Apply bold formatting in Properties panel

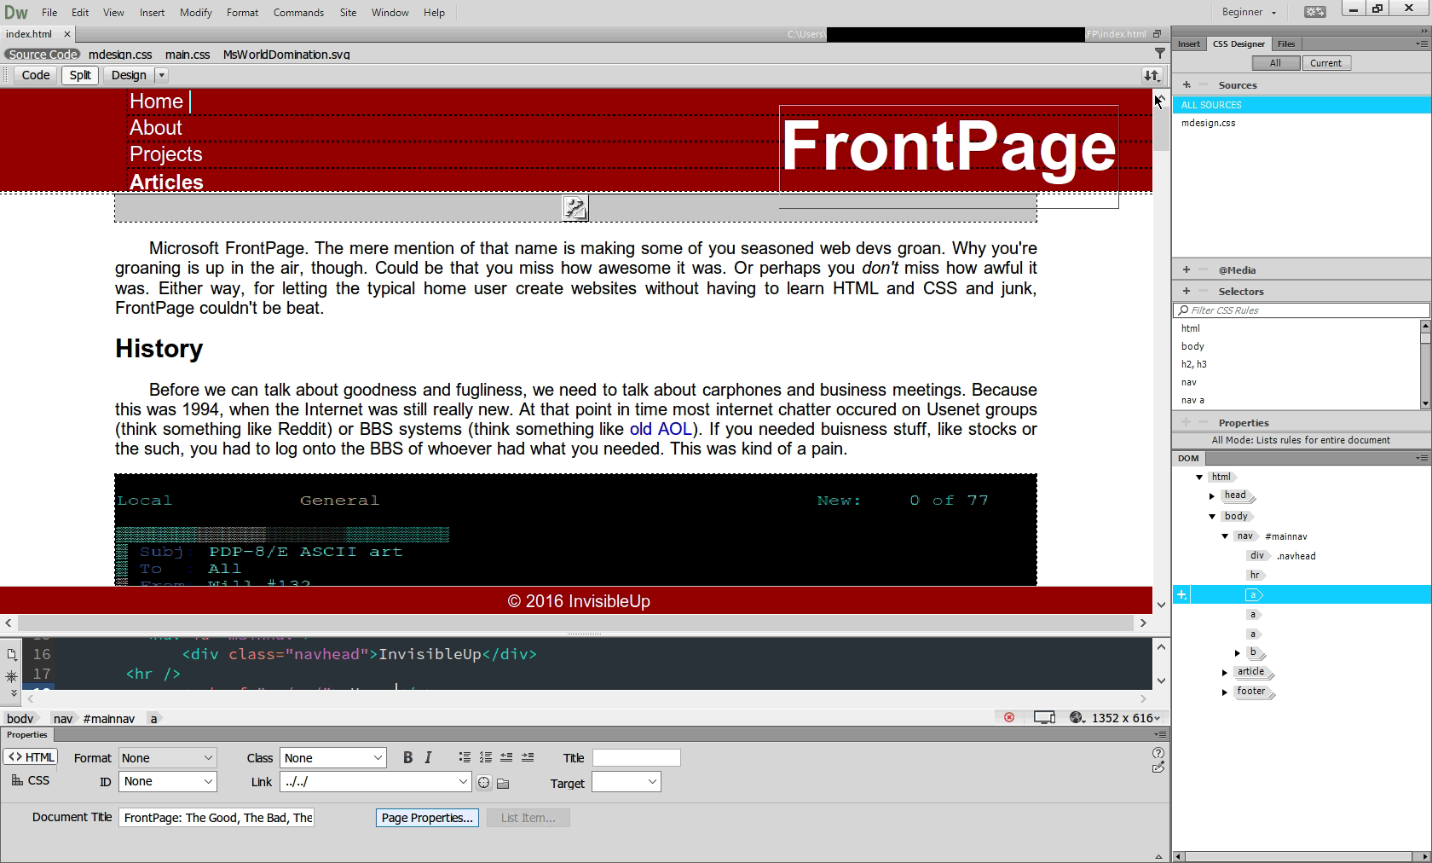tap(407, 757)
